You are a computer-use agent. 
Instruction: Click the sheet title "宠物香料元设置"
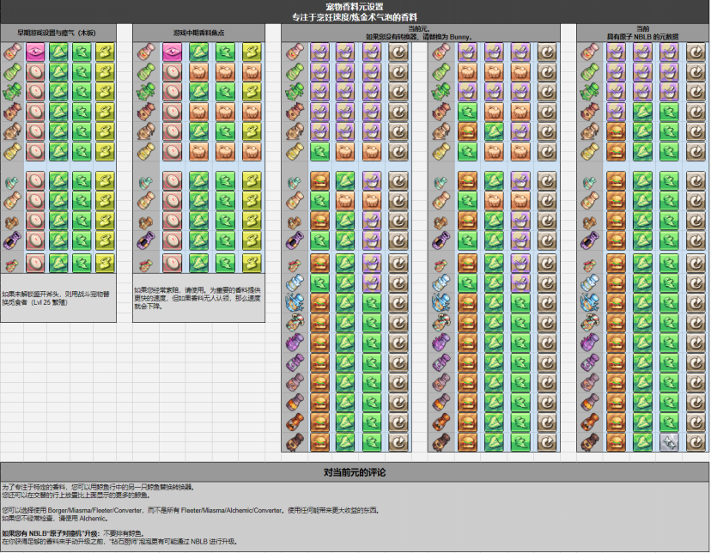click(355, 6)
